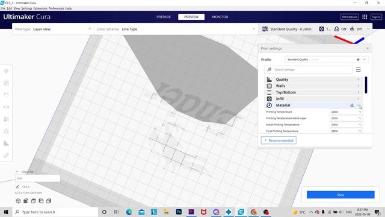Click the Windows taskbar search box
The image size is (385, 217).
coord(55,212)
